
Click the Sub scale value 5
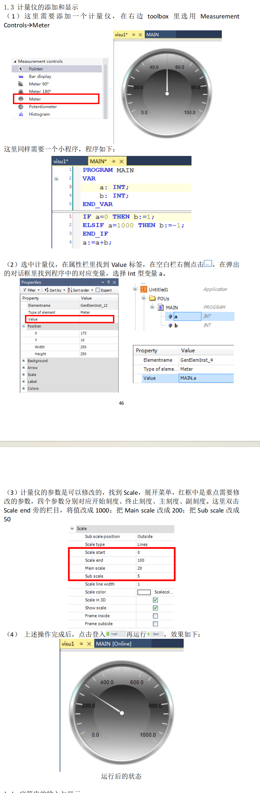(x=155, y=576)
